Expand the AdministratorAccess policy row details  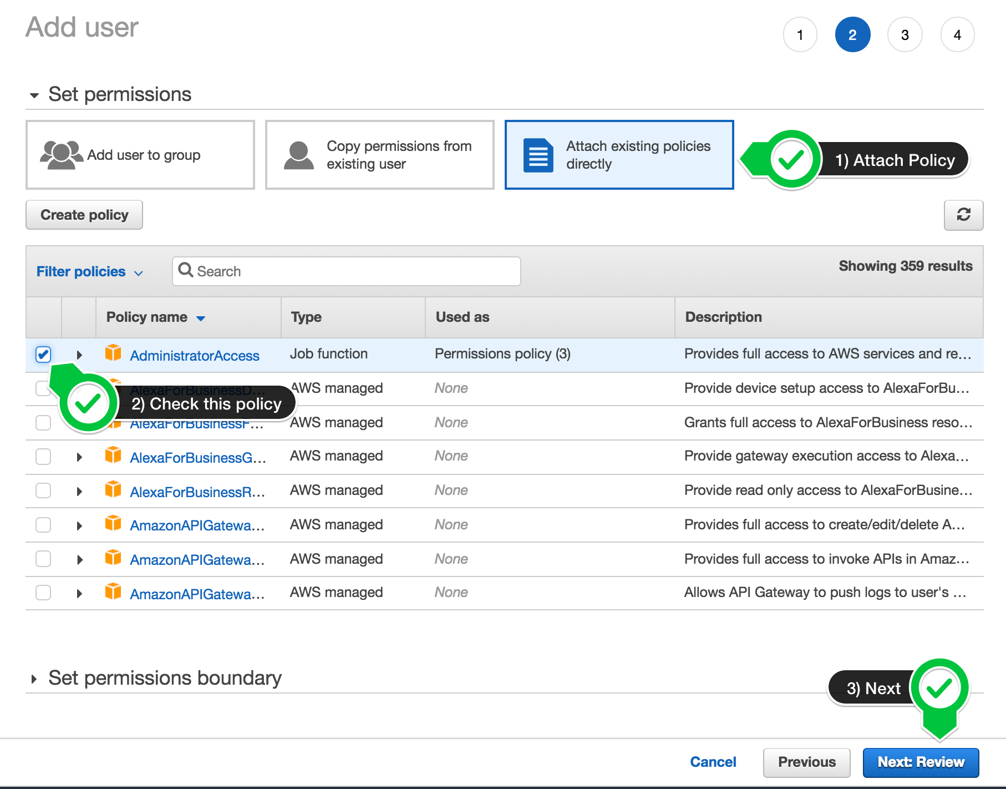[79, 355]
